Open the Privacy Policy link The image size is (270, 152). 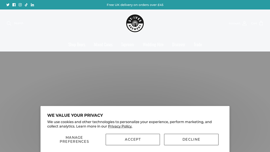click(120, 126)
